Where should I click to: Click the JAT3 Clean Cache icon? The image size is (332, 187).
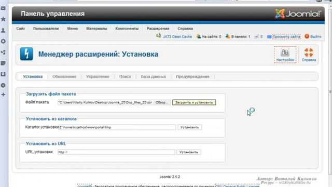point(159,36)
